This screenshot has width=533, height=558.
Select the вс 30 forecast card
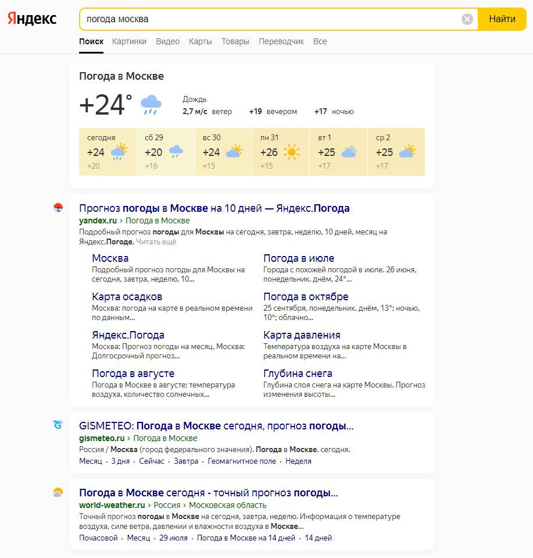click(x=223, y=152)
